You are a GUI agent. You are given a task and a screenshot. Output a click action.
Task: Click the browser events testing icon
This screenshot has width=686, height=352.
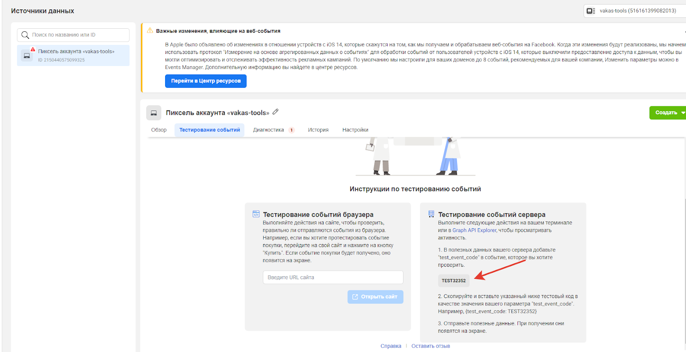pos(256,214)
